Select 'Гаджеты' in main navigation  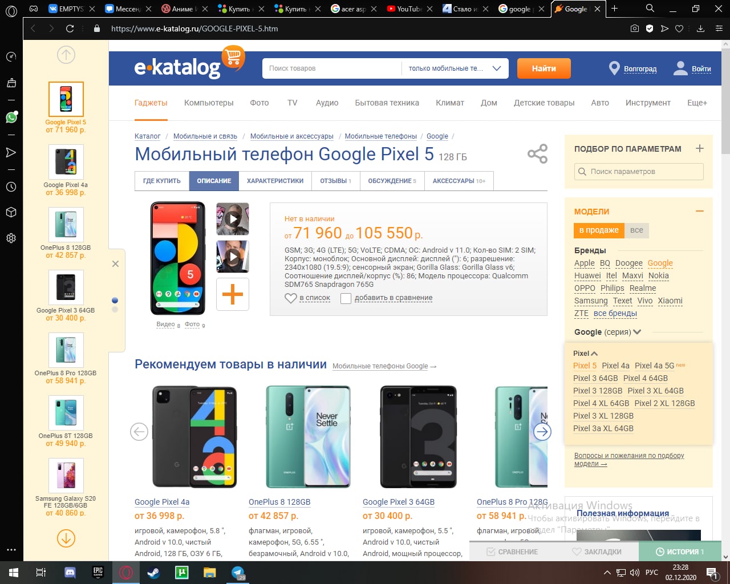click(151, 103)
